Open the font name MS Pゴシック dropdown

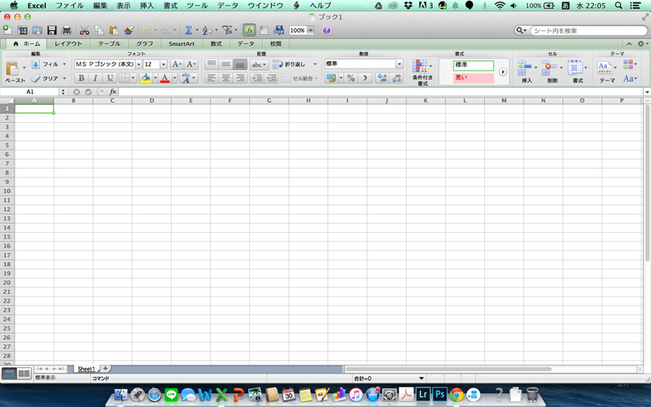(x=138, y=63)
